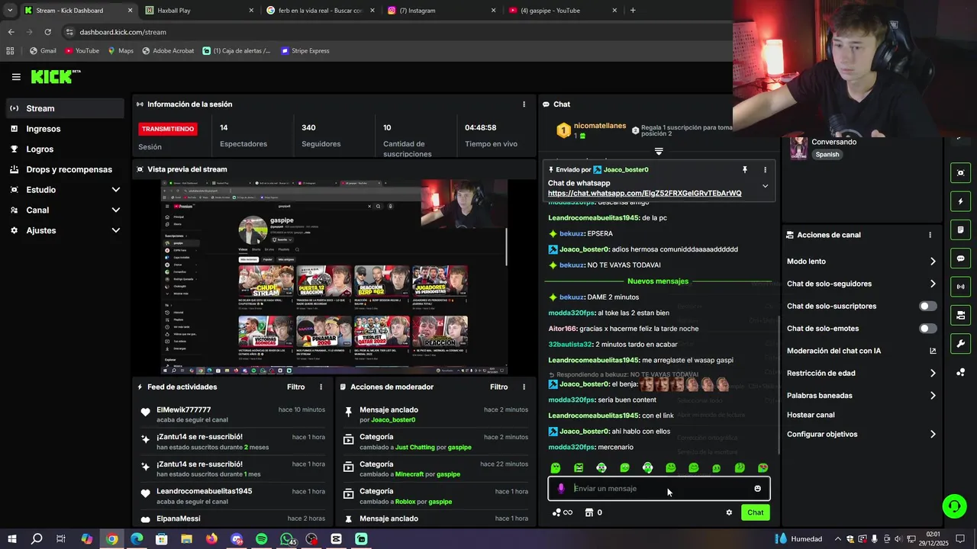This screenshot has height=549, width=977.
Task: Open Windows Start menu
Action: point(12,539)
